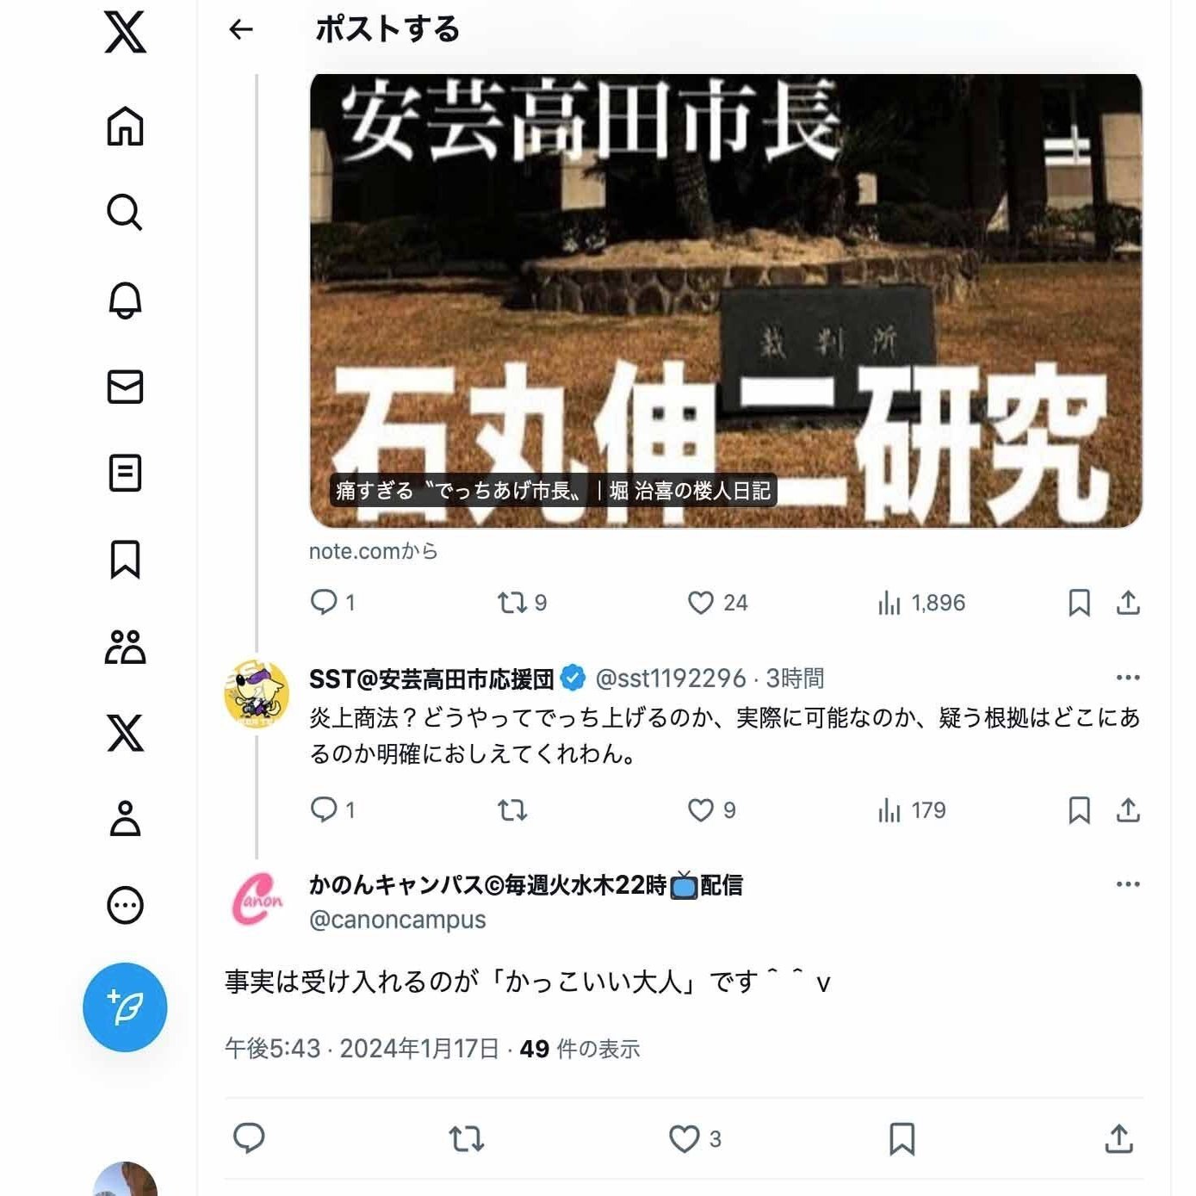Open the Search magnifier in sidebar

click(125, 212)
